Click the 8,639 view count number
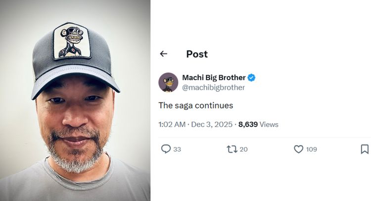Screen dimensions: 371x201 point(248,124)
